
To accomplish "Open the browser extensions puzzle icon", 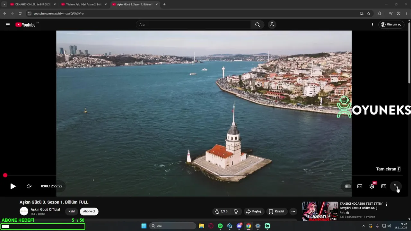I will pos(380,13).
